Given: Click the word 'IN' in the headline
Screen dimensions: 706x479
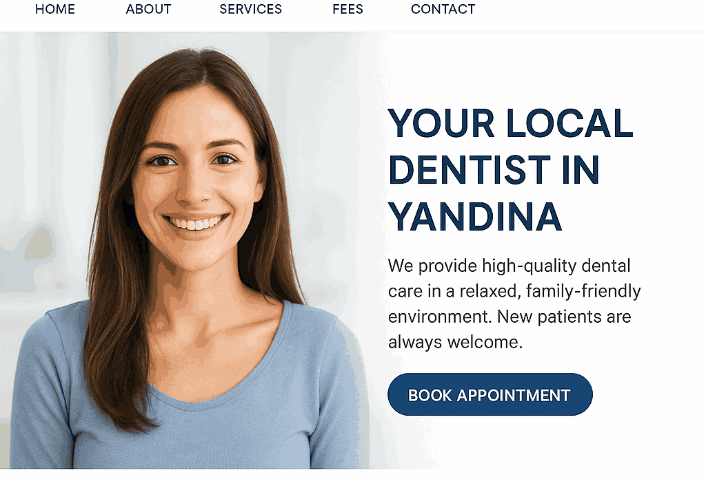Looking at the screenshot, I should coord(581,169).
